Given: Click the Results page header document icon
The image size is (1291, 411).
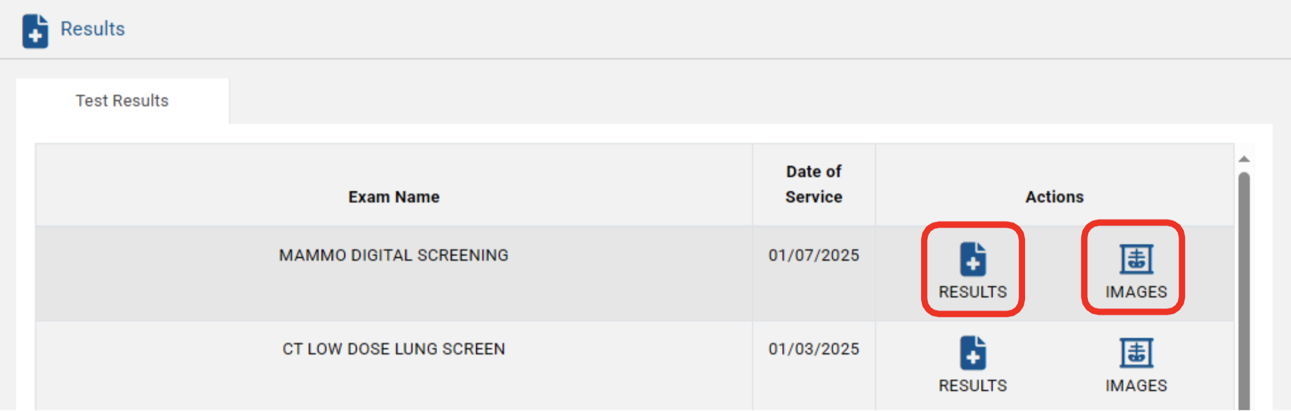Looking at the screenshot, I should pos(35,31).
